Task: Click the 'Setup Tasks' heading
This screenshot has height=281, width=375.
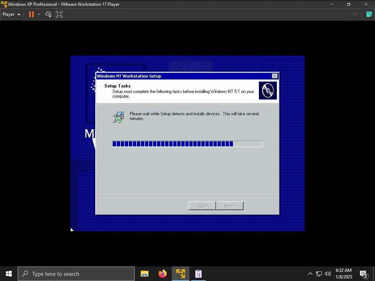Action: click(118, 86)
